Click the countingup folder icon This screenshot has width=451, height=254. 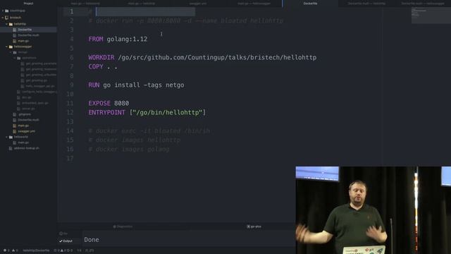coord(6,11)
